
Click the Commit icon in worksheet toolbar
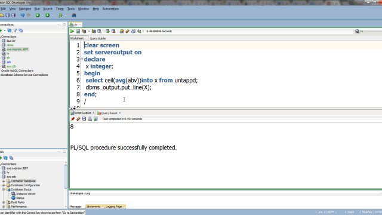[107, 31]
